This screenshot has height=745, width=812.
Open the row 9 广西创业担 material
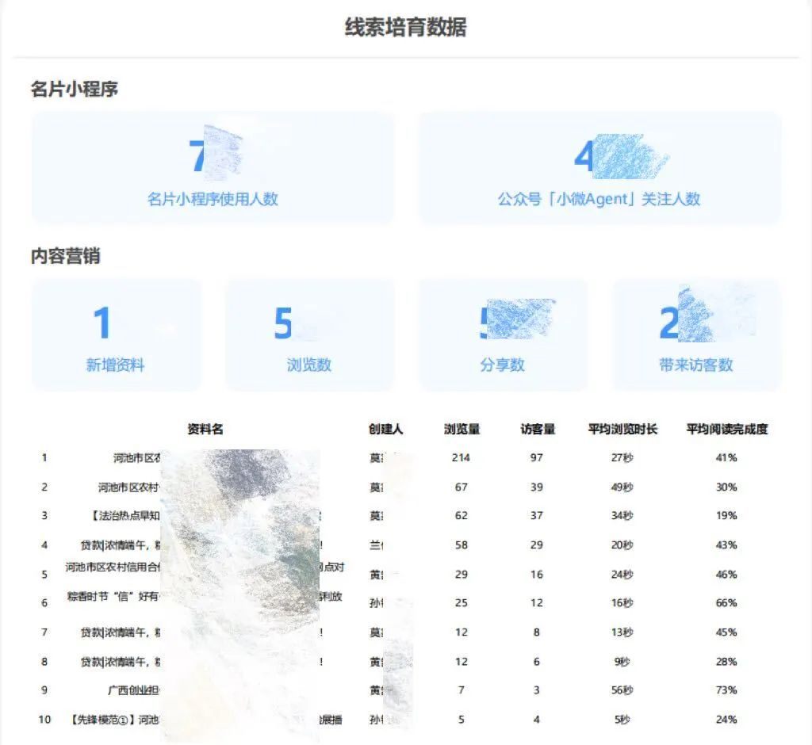click(x=134, y=690)
